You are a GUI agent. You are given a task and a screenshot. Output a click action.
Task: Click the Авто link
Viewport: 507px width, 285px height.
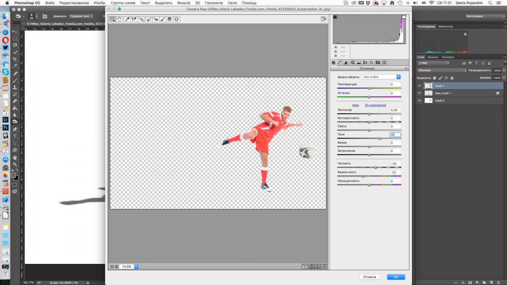point(355,105)
